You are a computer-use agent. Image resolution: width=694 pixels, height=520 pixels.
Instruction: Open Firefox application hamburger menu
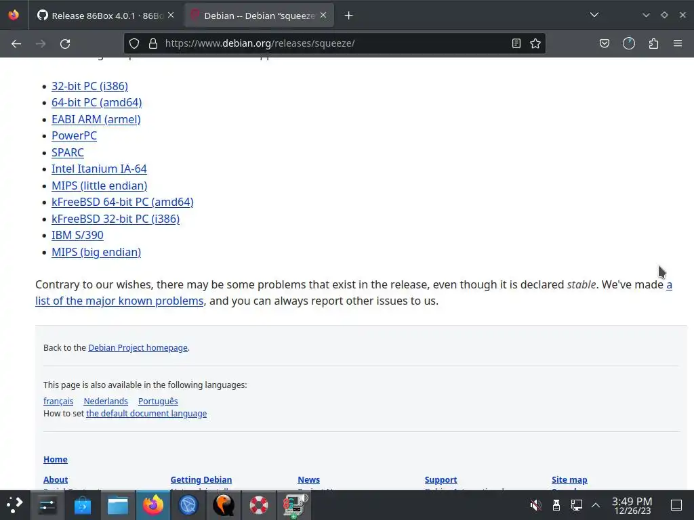(677, 43)
